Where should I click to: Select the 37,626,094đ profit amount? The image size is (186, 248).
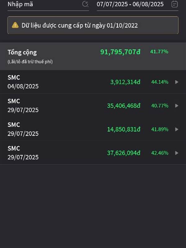click(x=123, y=153)
